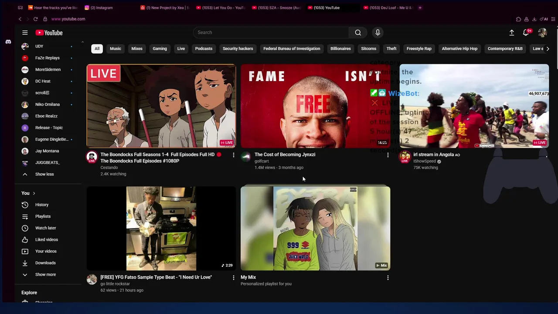The image size is (558, 314).
Task: Click the site lock icon
Action: point(45,19)
